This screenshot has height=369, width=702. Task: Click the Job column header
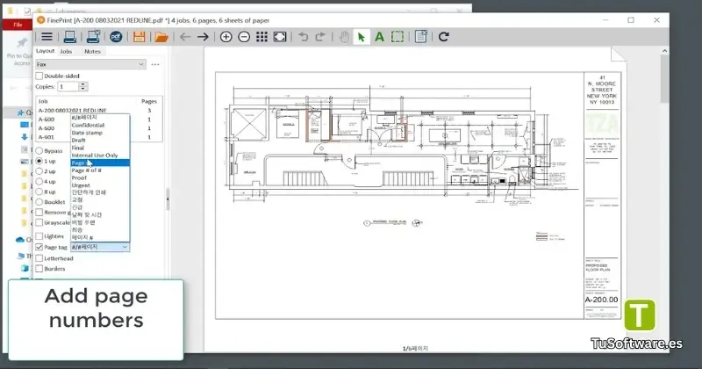coord(42,101)
